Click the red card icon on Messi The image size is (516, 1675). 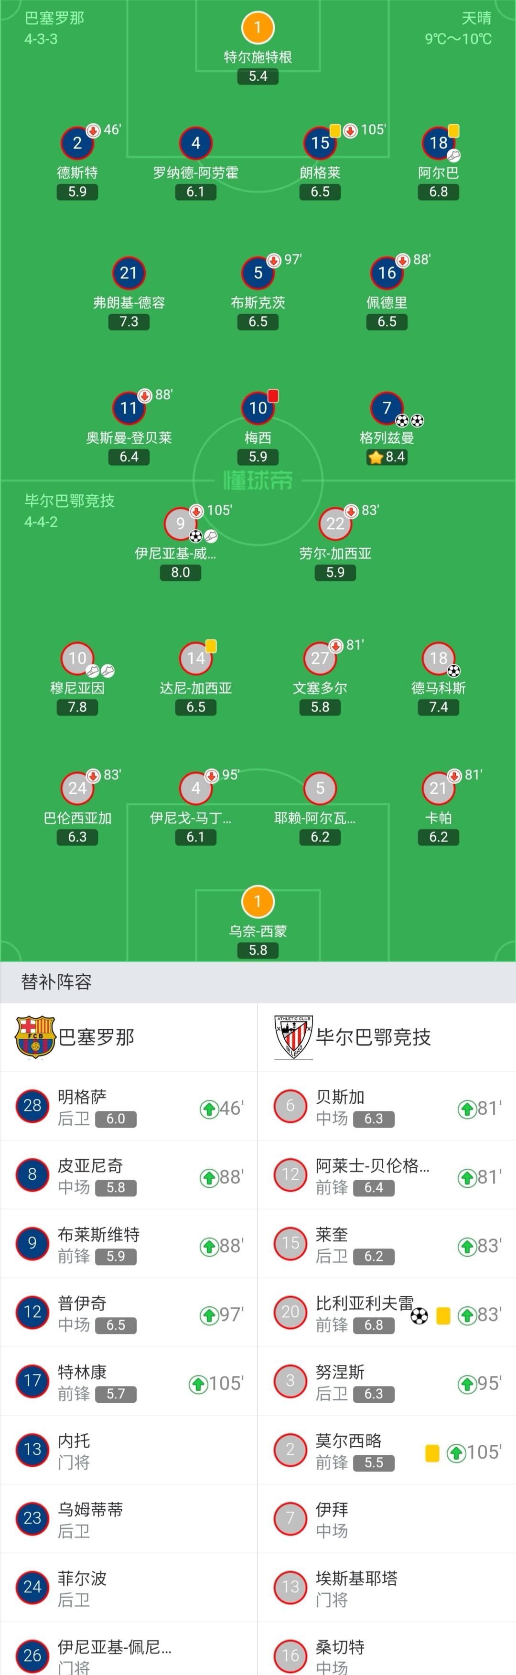click(x=273, y=395)
